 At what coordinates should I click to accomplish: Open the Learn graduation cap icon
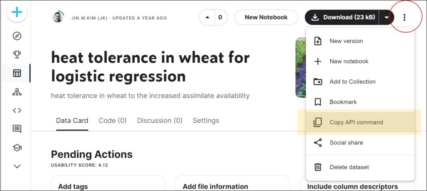17,147
